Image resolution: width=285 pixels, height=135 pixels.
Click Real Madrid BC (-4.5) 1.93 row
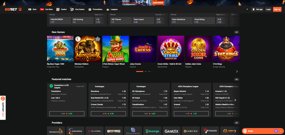pyautogui.click(x=108, y=99)
